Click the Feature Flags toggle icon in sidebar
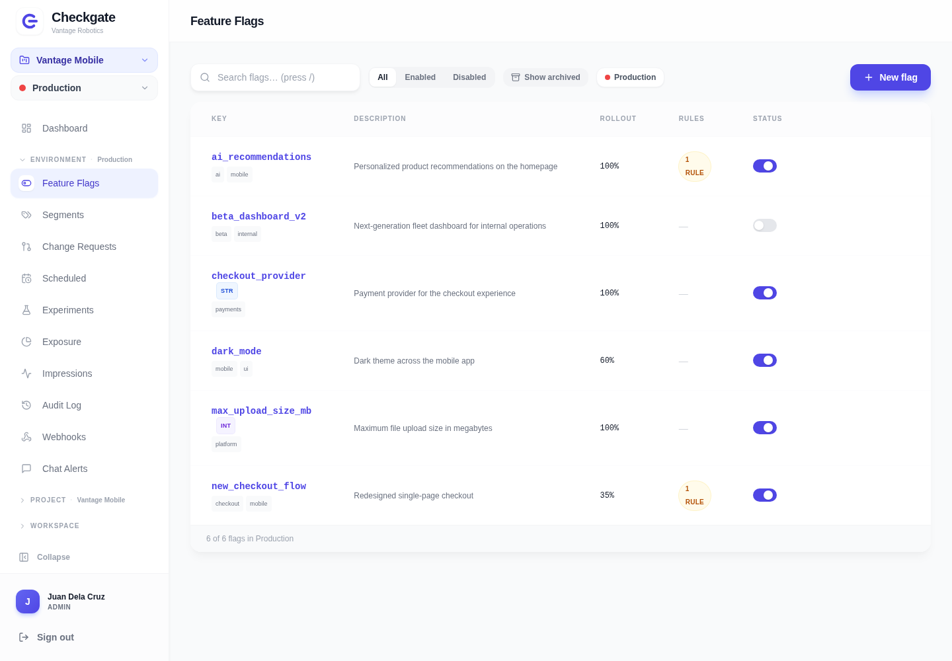Image resolution: width=952 pixels, height=661 pixels. pyautogui.click(x=26, y=183)
